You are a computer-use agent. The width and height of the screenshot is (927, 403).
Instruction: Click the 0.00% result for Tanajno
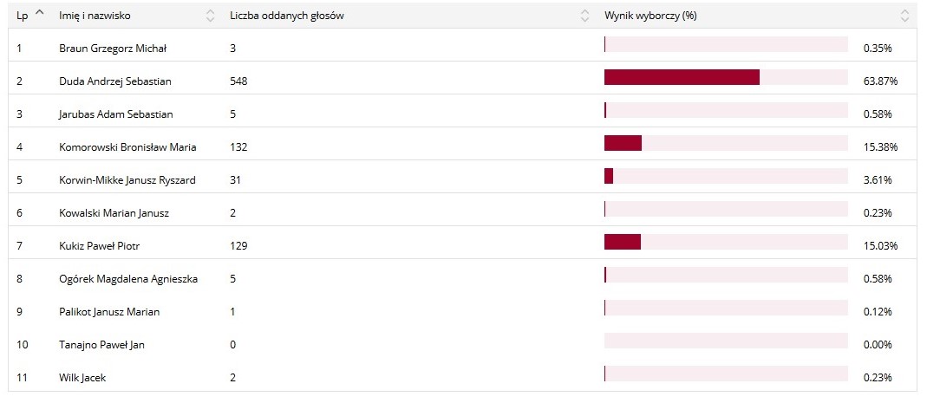pyautogui.click(x=878, y=345)
